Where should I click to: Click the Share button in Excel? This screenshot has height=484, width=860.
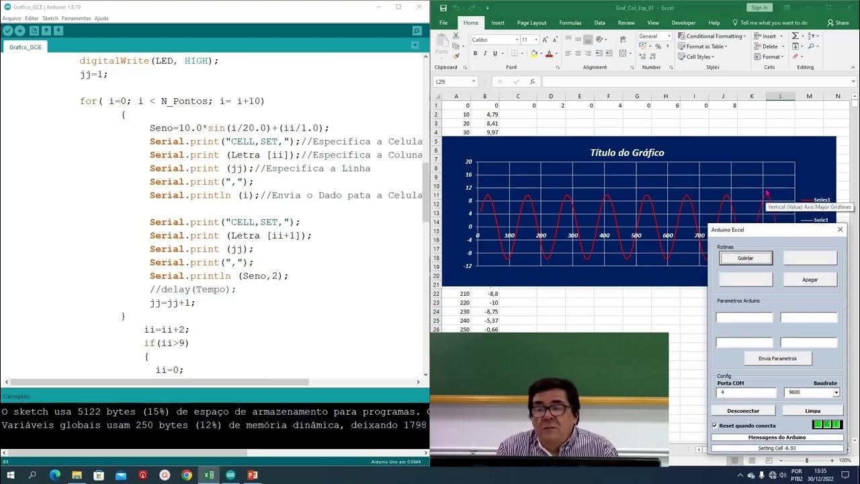(838, 23)
